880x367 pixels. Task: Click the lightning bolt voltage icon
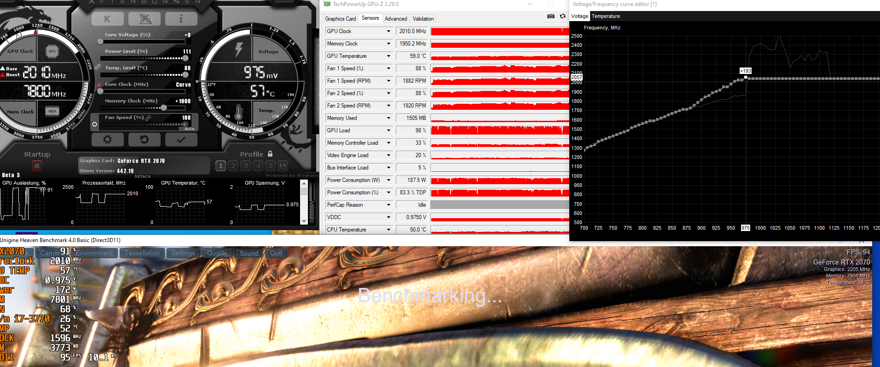tap(239, 50)
